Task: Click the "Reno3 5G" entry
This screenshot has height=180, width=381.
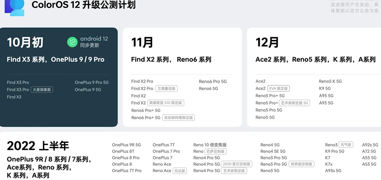Action: 270,171
